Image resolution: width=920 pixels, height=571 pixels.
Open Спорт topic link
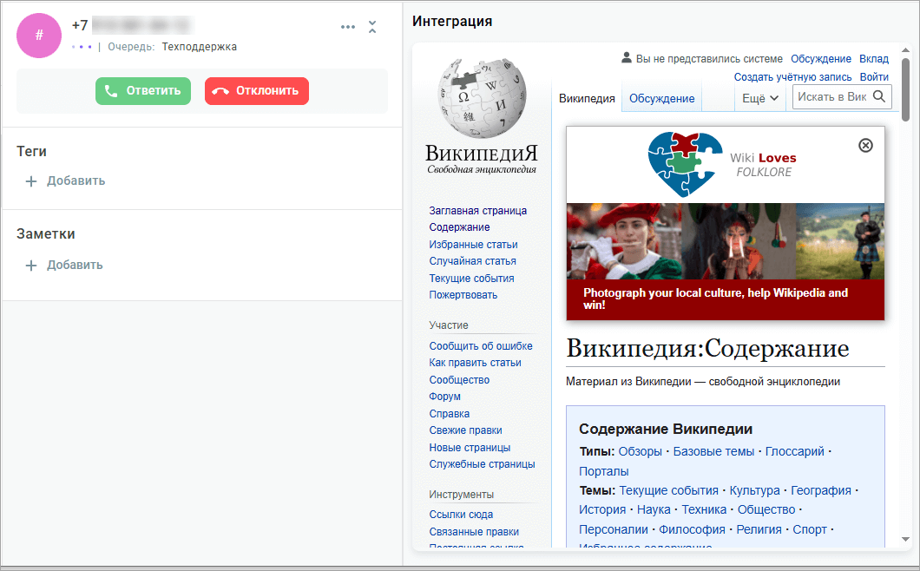pos(810,529)
